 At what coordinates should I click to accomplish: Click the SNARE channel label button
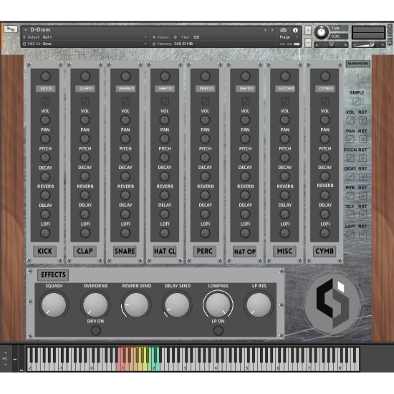pyautogui.click(x=125, y=251)
